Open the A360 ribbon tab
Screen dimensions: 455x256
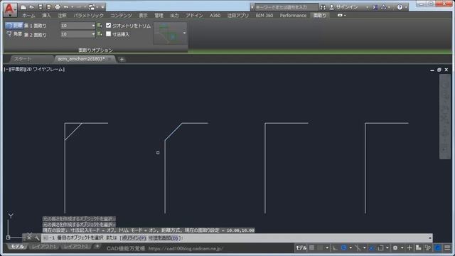point(215,16)
